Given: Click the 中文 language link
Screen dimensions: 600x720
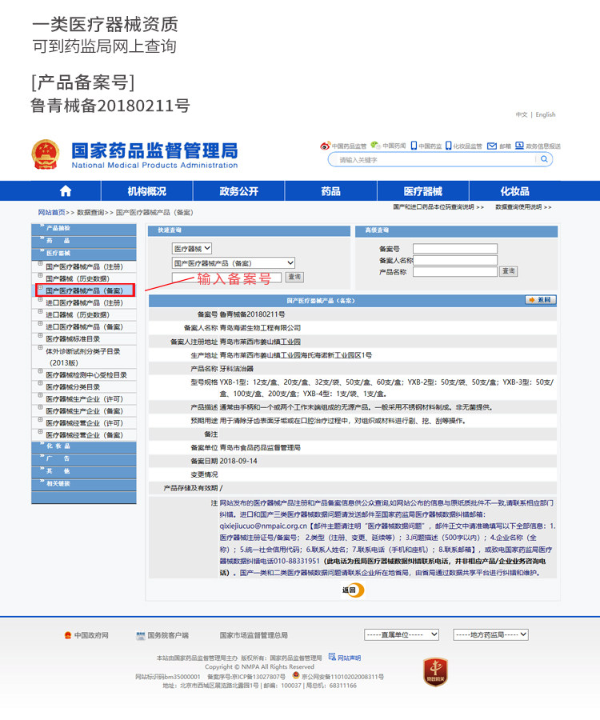Looking at the screenshot, I should click(522, 114).
